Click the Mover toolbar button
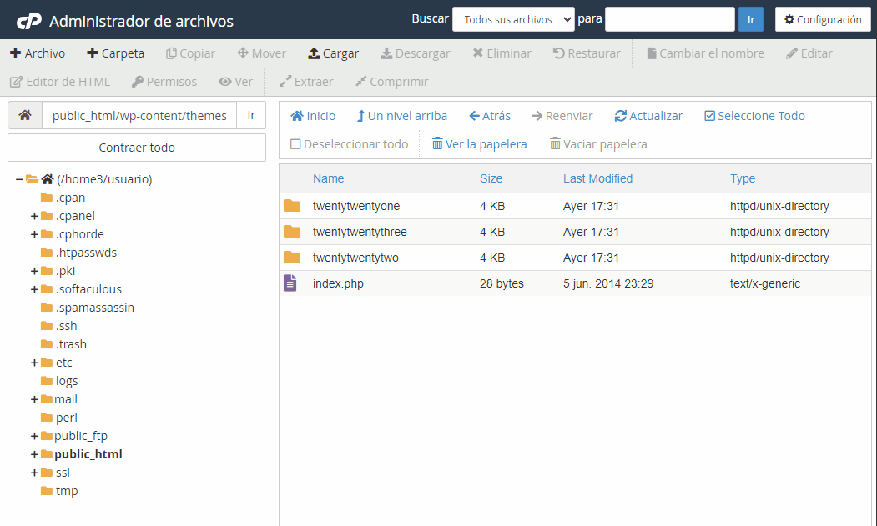Screen dimensions: 877x526 (x=261, y=53)
